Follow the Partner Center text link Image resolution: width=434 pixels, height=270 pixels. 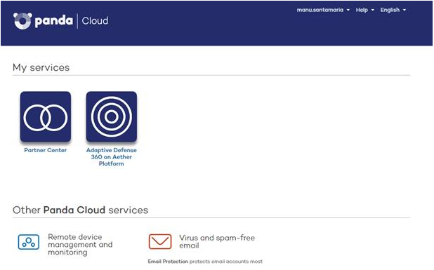(46, 150)
